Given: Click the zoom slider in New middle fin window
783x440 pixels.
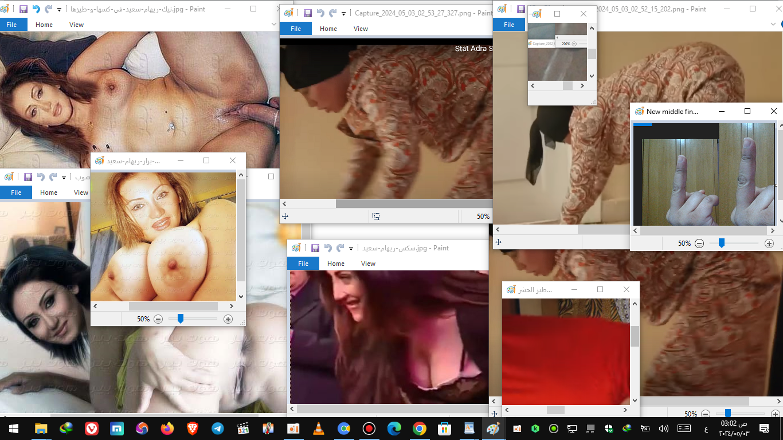Looking at the screenshot, I should (x=722, y=243).
